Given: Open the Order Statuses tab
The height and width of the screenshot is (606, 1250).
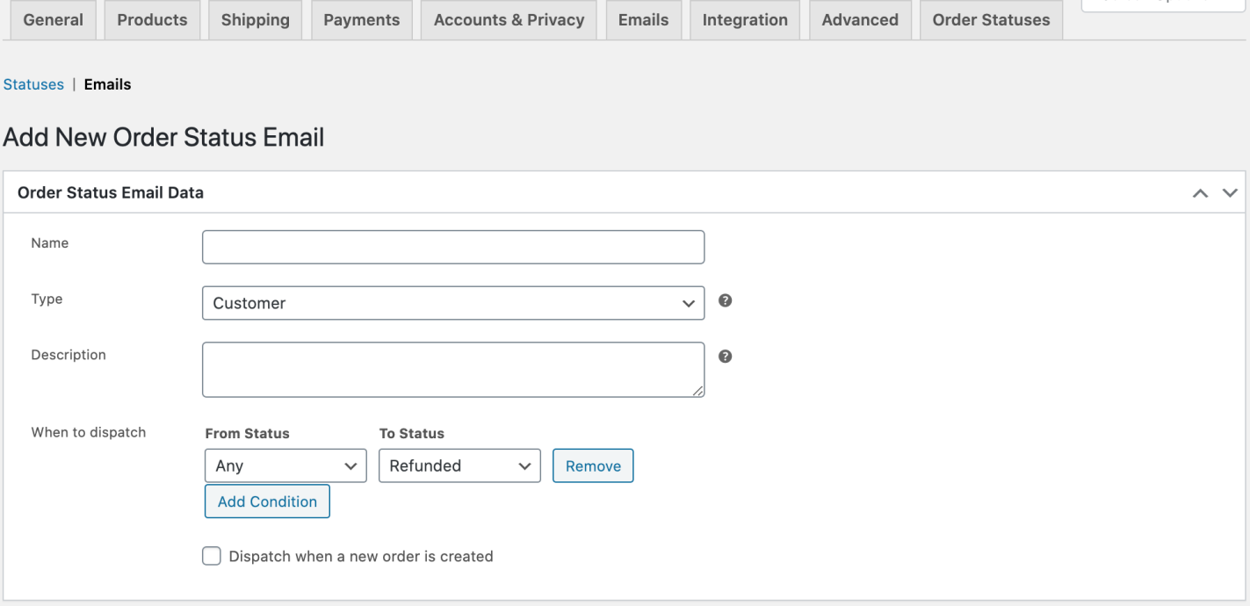Looking at the screenshot, I should point(991,18).
